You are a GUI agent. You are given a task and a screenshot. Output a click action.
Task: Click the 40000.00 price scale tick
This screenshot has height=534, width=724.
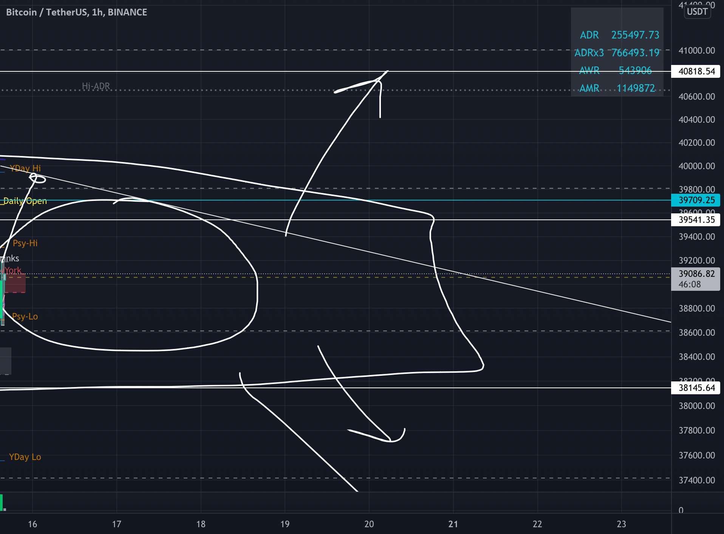point(697,166)
